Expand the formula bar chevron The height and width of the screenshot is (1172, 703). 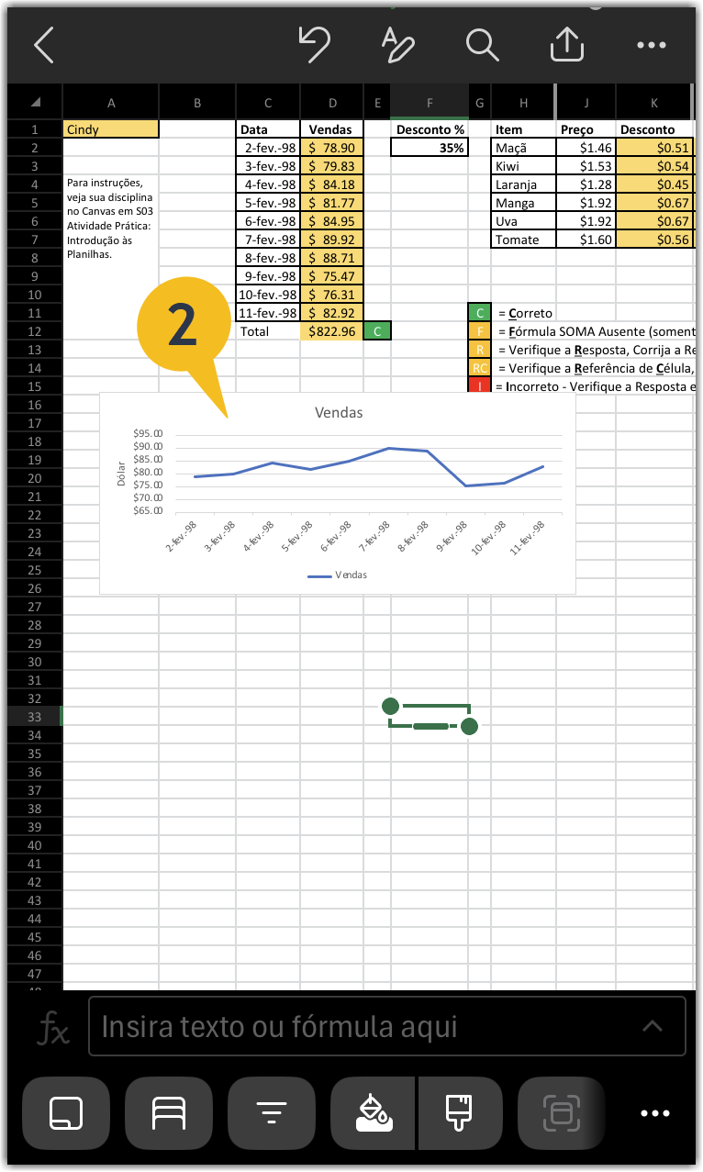[x=653, y=1026]
